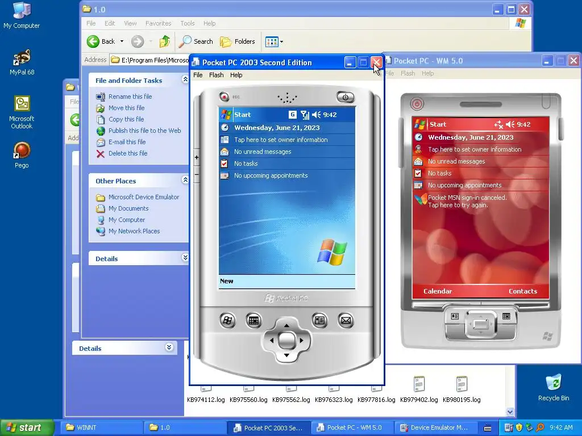
Task: Tap the tasks checkmark icon on blue screen
Action: [x=224, y=163]
